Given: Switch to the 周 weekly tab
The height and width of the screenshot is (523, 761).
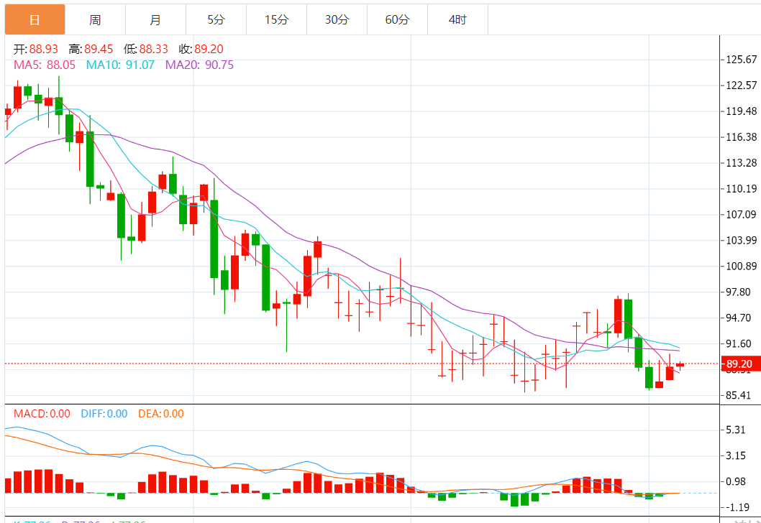Looking at the screenshot, I should pos(95,20).
